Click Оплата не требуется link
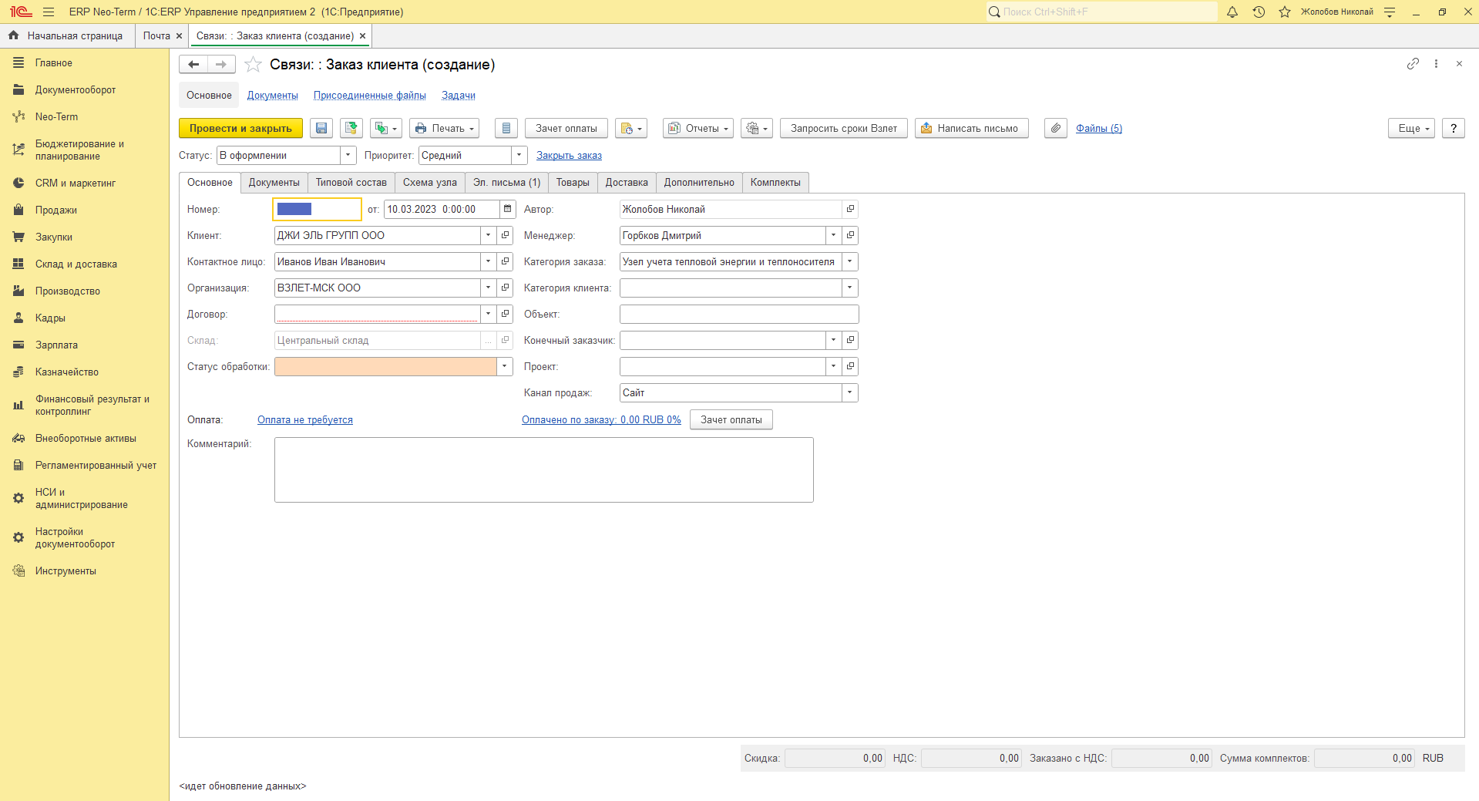1479x801 pixels. tap(305, 420)
